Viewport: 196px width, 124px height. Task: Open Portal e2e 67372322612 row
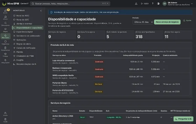pos(120,92)
